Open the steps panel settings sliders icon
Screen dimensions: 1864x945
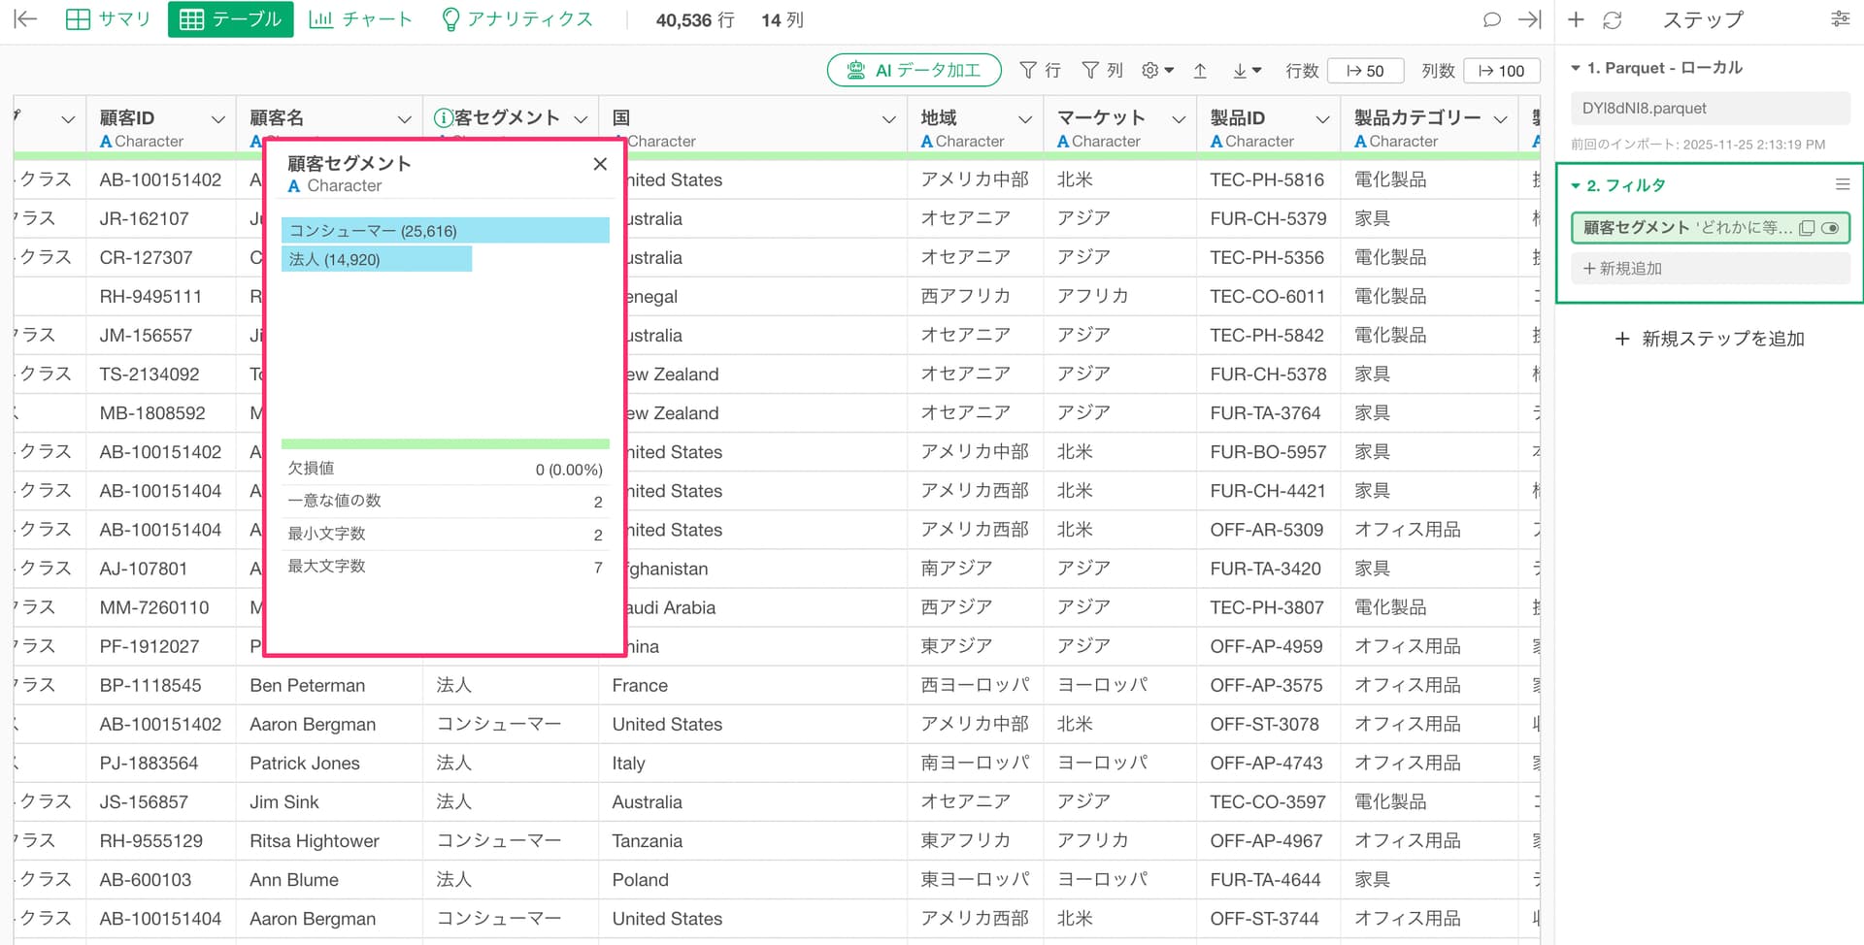click(x=1840, y=19)
